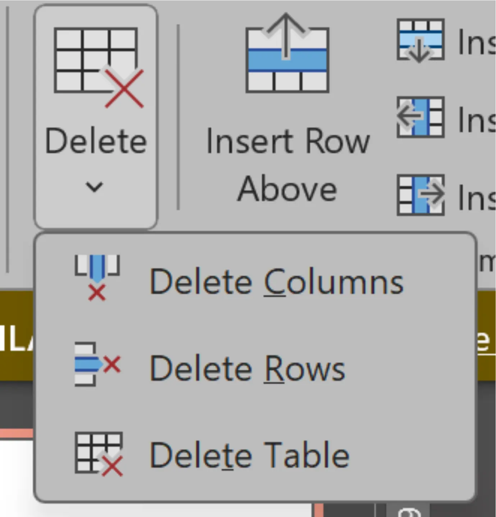Click the Delete Columns icon in menu
Viewport: 496px width, 517px height.
[97, 278]
